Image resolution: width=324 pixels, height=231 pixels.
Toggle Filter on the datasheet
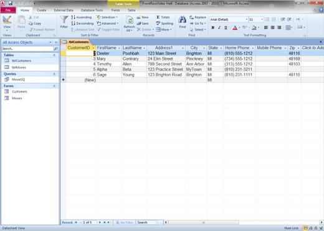tap(108, 30)
